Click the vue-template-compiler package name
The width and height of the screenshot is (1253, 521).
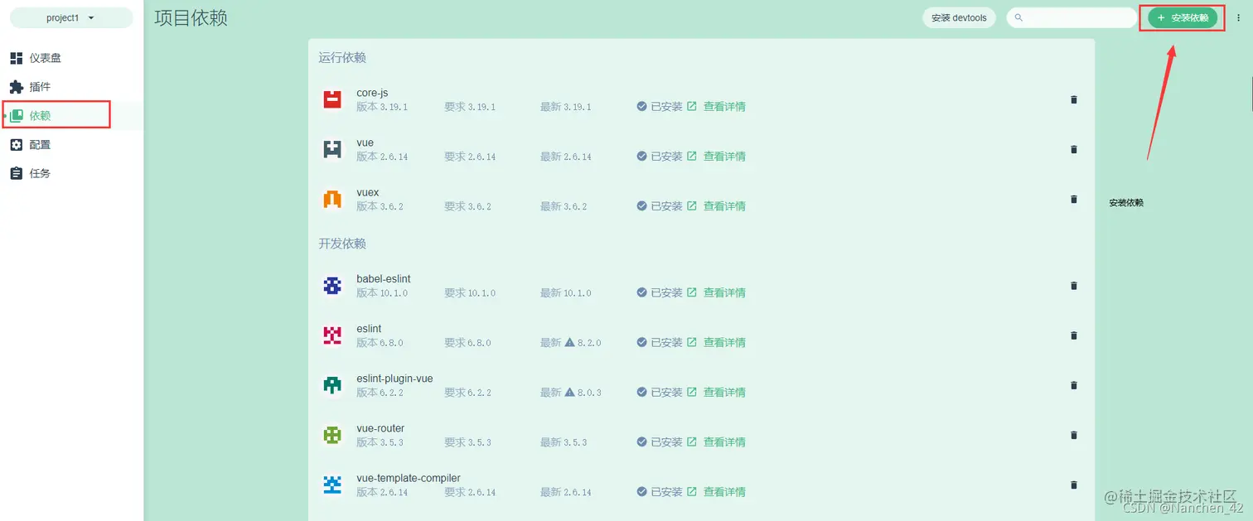pyautogui.click(x=409, y=478)
